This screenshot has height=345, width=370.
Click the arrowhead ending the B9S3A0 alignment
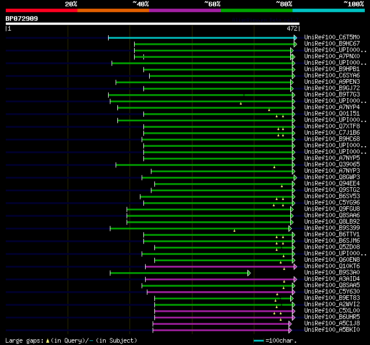click(249, 273)
